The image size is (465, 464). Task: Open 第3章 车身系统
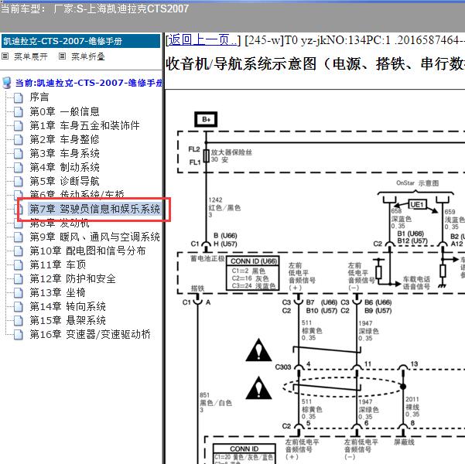tap(65, 153)
